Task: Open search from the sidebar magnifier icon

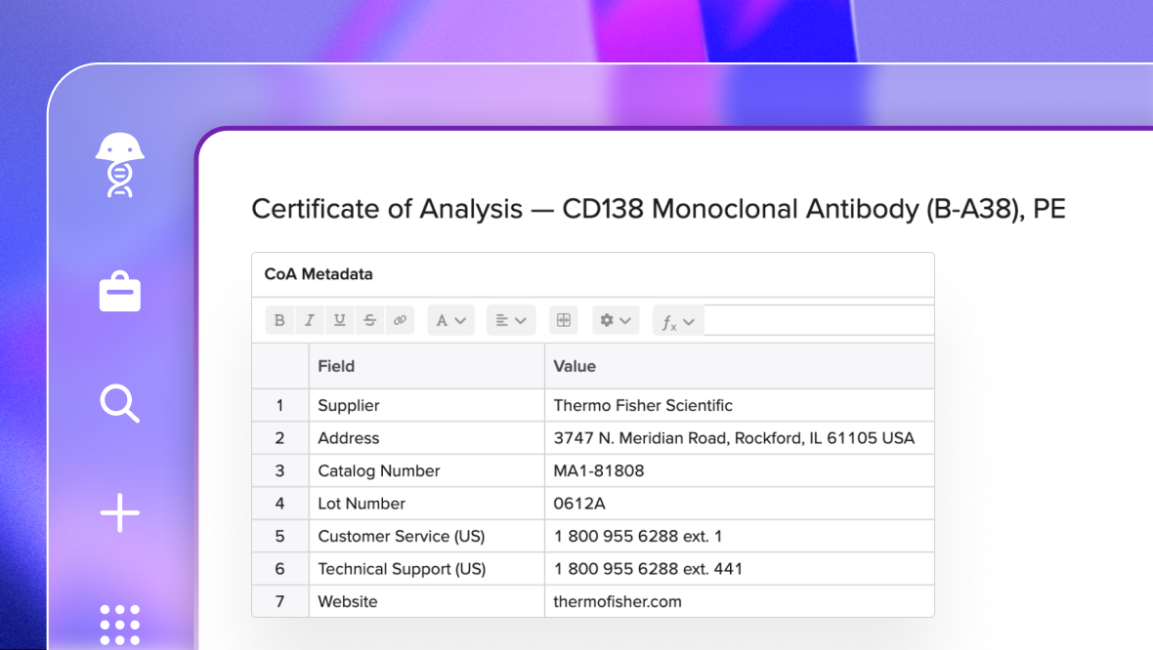Action: click(119, 403)
